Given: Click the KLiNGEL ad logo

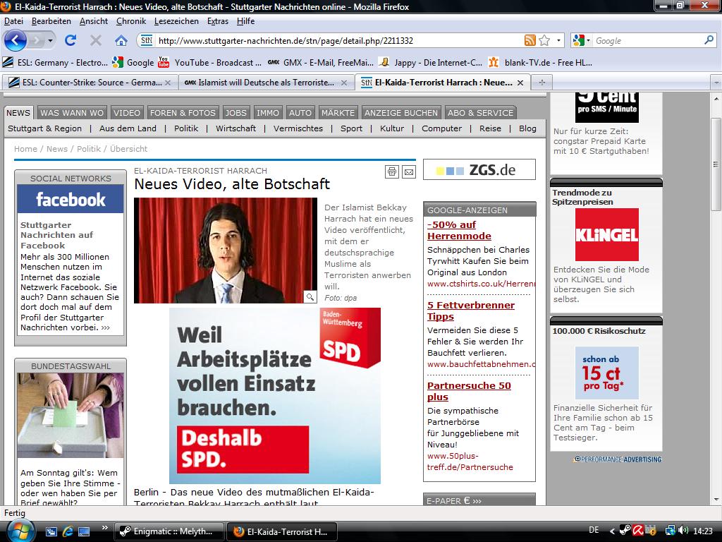Looking at the screenshot, I should click(x=607, y=234).
